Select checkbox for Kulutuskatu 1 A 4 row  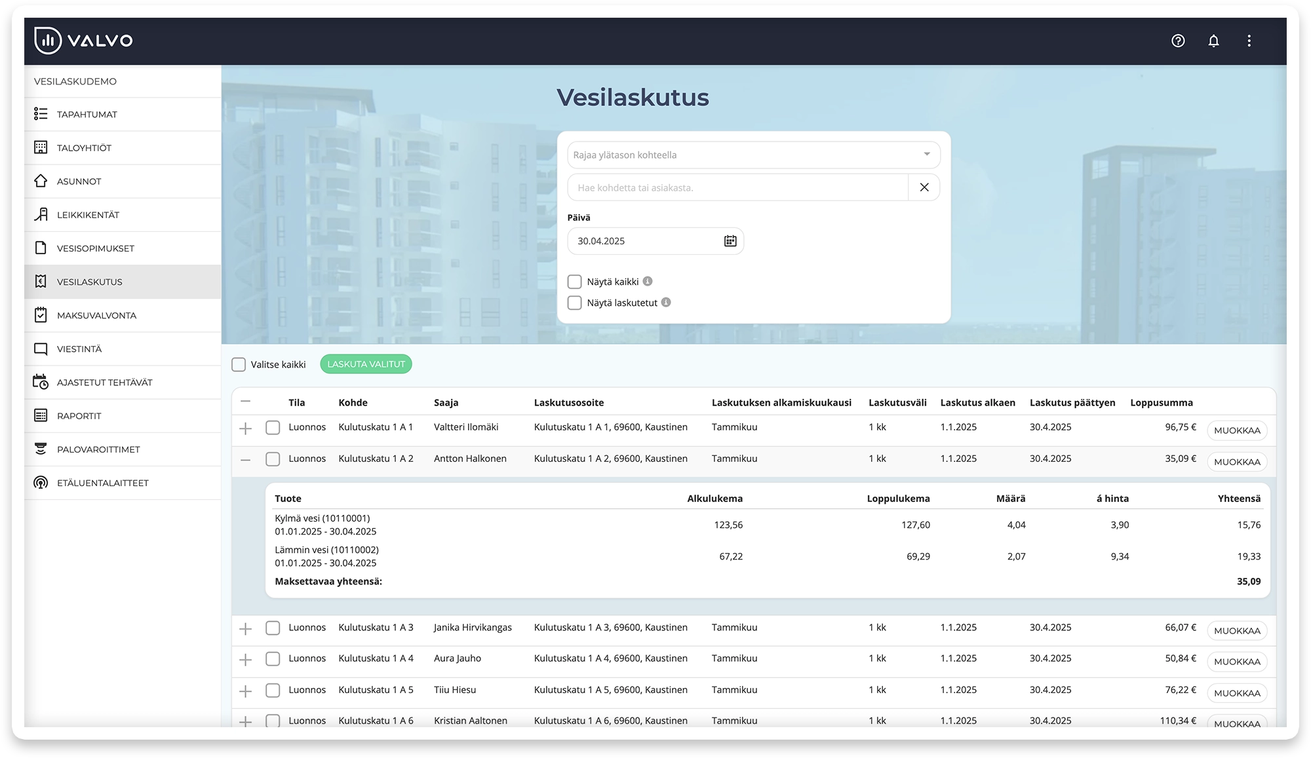[273, 659]
